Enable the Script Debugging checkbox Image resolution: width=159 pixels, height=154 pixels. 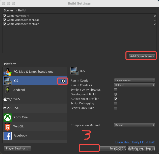116,104
